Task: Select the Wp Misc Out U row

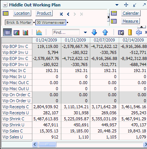Action: pos(17,89)
